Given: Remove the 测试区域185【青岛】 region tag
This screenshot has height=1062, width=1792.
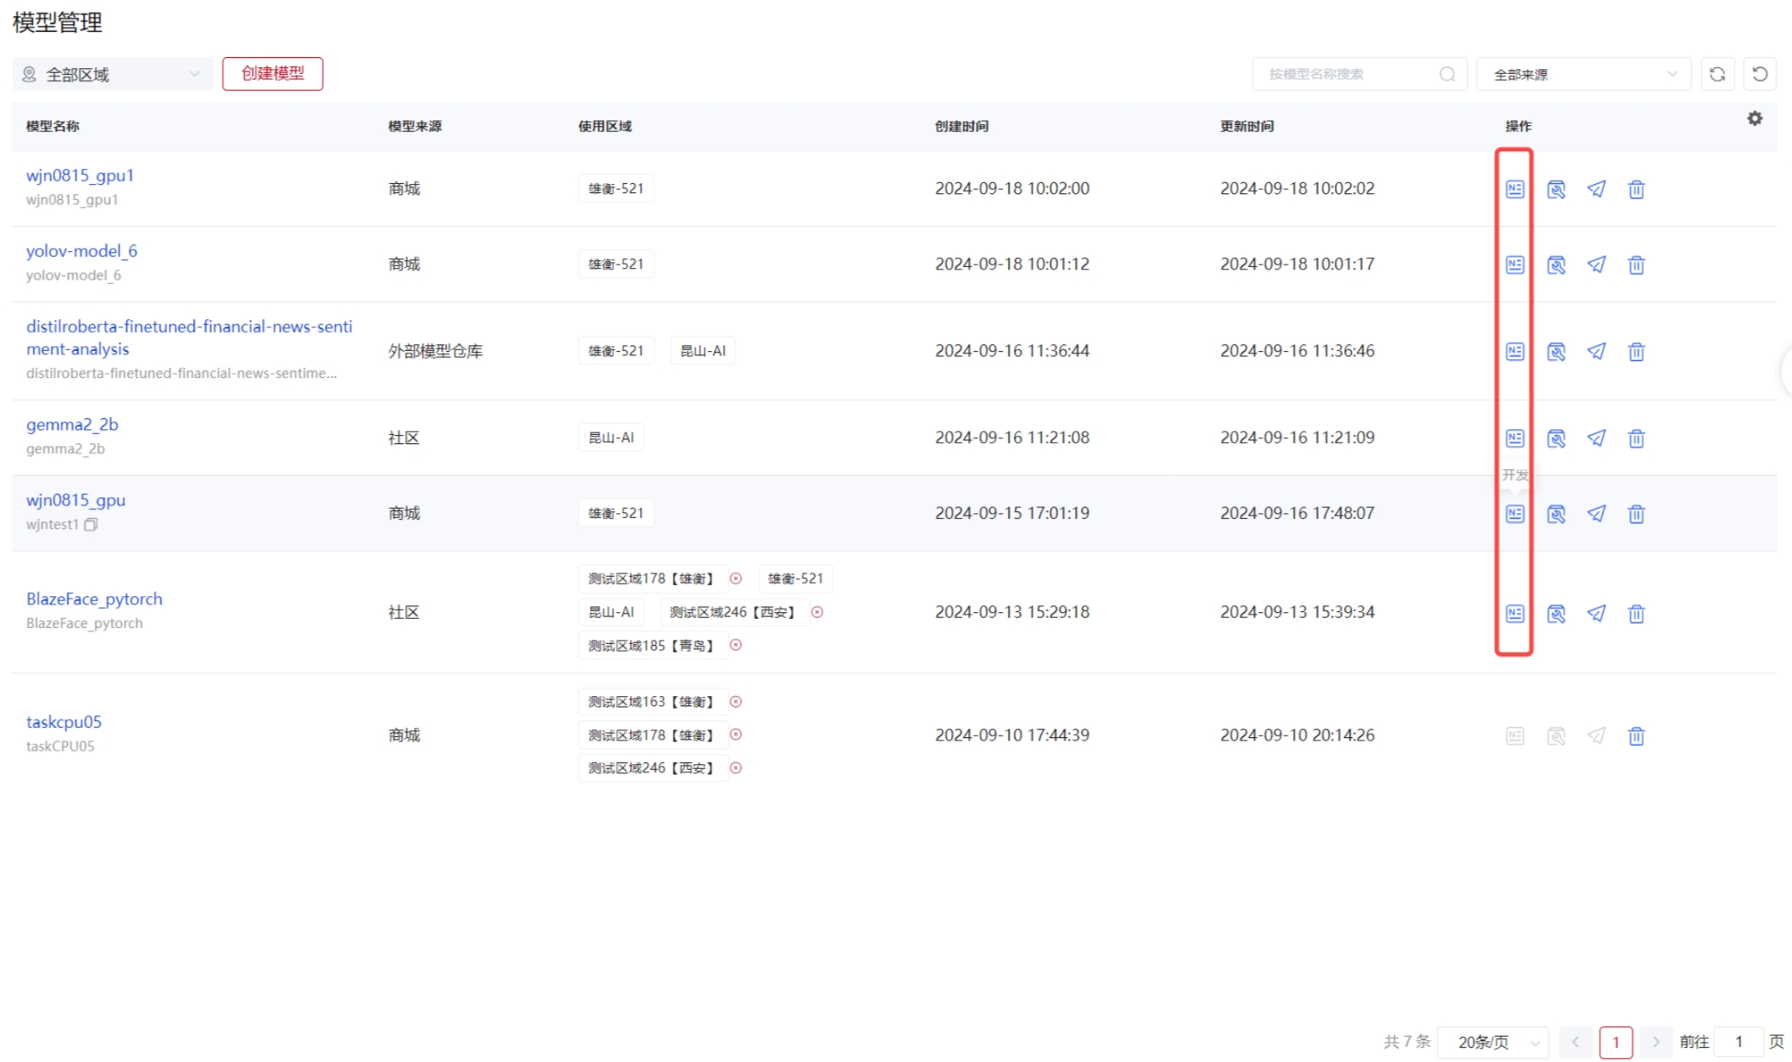Looking at the screenshot, I should pyautogui.click(x=735, y=646).
